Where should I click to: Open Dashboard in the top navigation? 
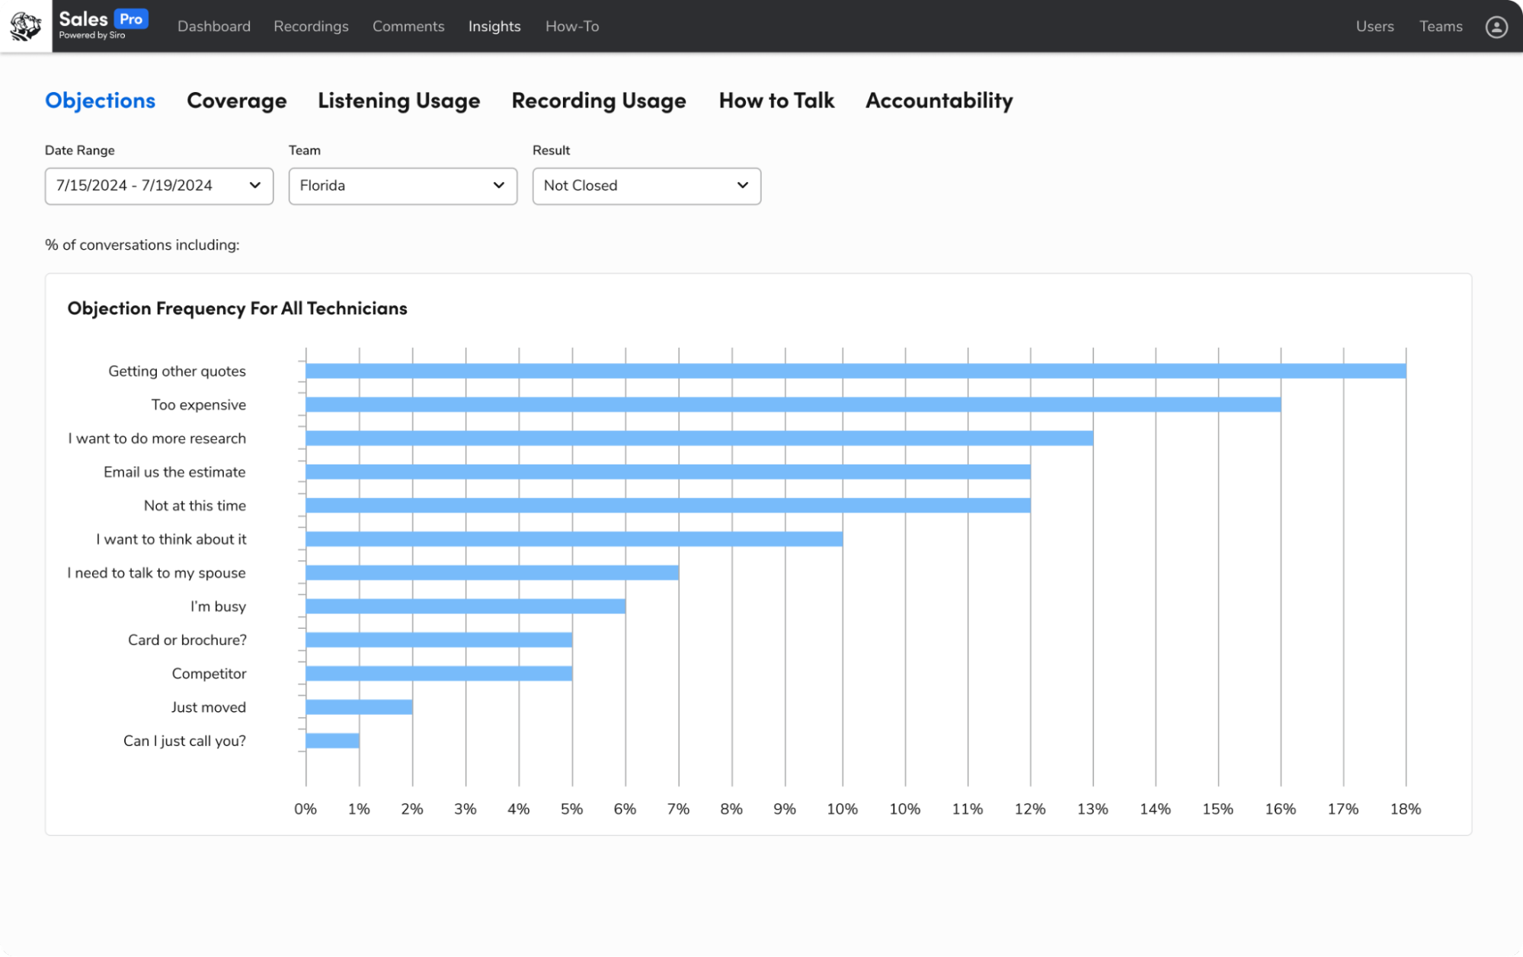(x=213, y=27)
